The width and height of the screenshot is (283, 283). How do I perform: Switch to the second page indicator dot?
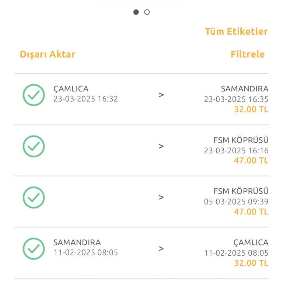[x=147, y=12]
